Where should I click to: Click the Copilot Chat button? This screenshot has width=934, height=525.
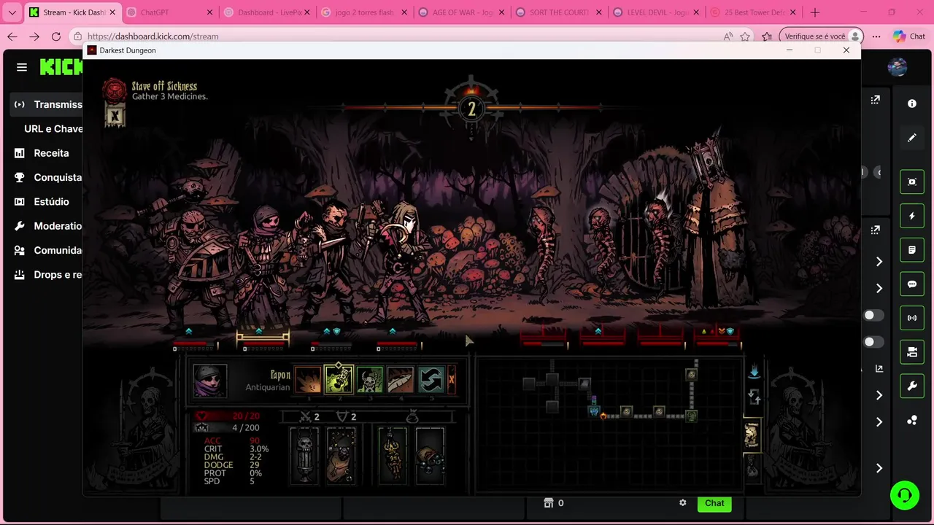click(x=909, y=36)
